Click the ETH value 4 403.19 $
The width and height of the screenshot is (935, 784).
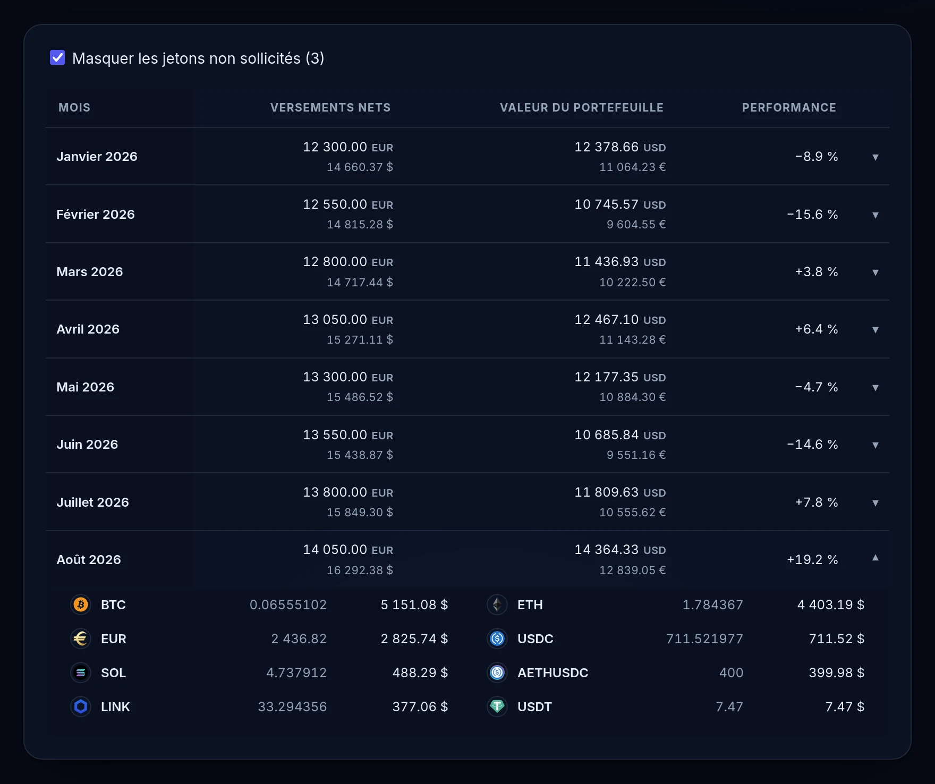pyautogui.click(x=831, y=604)
